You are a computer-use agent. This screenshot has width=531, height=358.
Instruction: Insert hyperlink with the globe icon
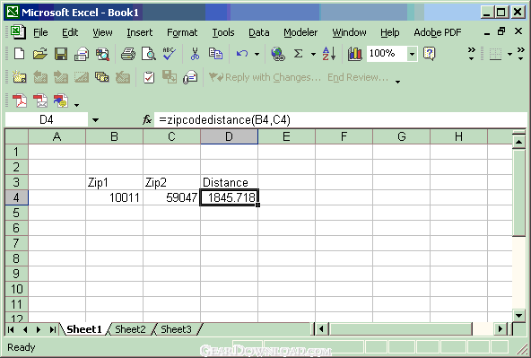tap(278, 54)
